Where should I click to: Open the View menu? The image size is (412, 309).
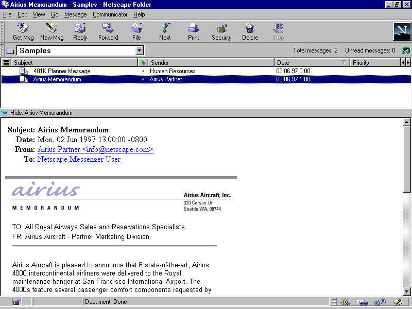(39, 14)
